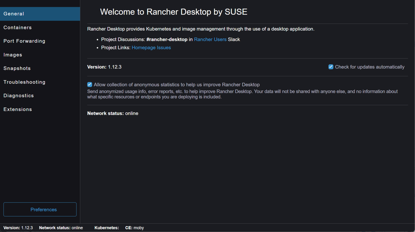This screenshot has width=415, height=232.
Task: Click the #rancher-desktop discussion text
Action: tap(167, 39)
